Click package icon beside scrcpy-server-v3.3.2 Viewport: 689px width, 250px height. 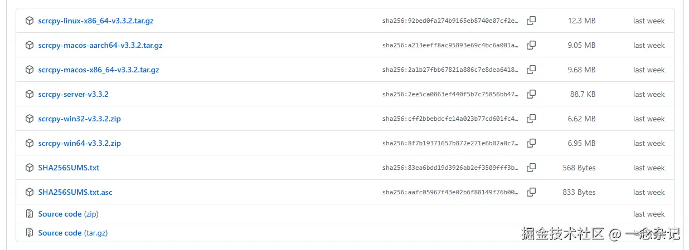point(30,94)
